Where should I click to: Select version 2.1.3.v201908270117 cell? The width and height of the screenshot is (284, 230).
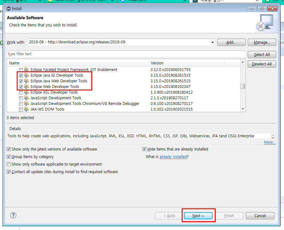click(169, 98)
